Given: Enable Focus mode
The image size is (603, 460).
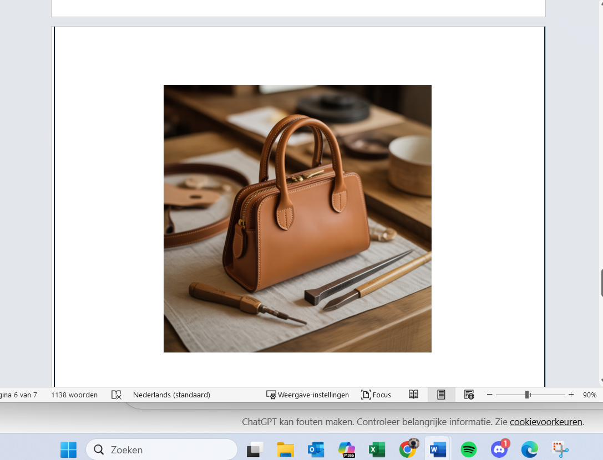Looking at the screenshot, I should [376, 395].
